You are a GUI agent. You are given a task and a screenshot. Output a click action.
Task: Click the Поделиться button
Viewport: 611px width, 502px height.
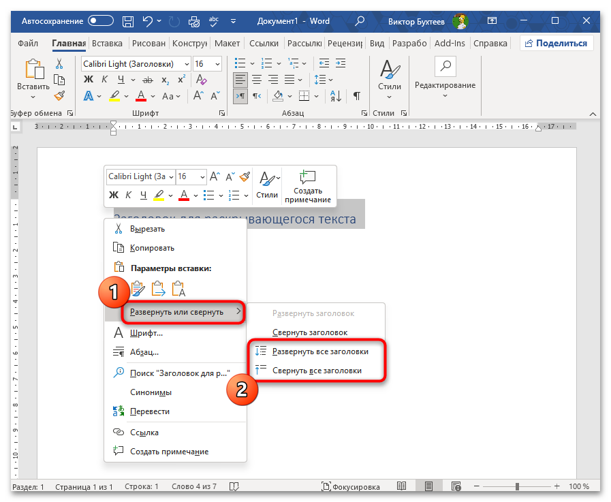[x=556, y=43]
